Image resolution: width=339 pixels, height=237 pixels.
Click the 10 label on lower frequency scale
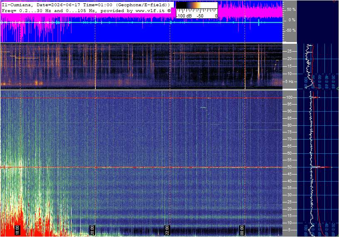[x=289, y=223]
